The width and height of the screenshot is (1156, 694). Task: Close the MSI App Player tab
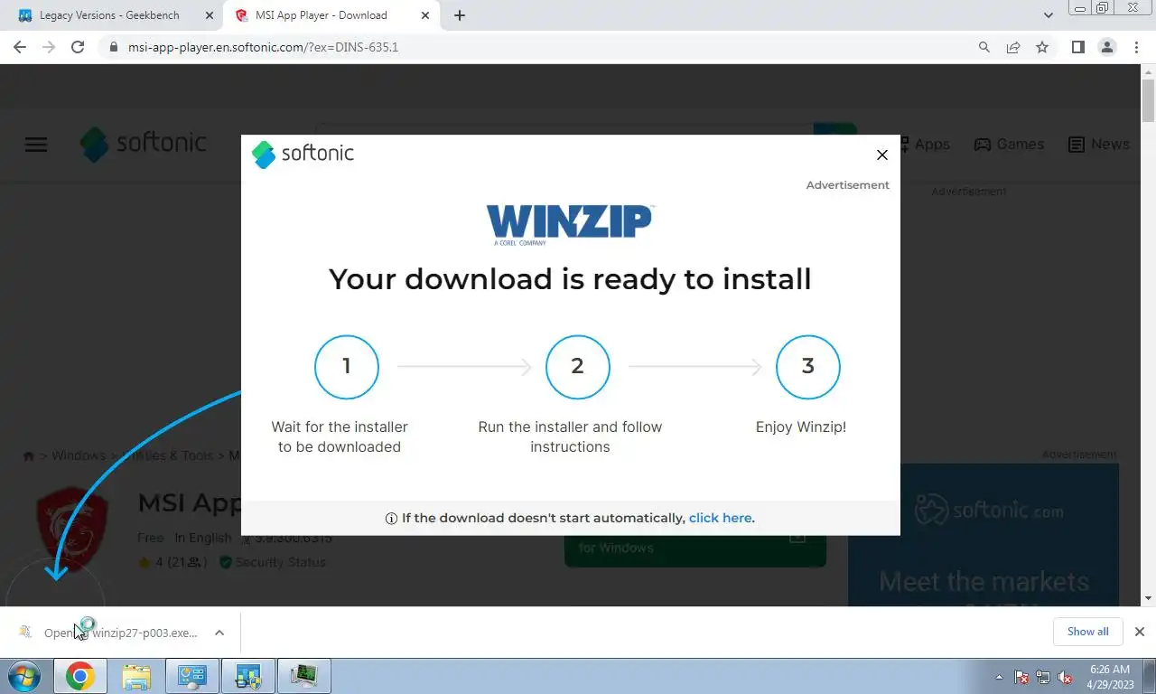(424, 15)
